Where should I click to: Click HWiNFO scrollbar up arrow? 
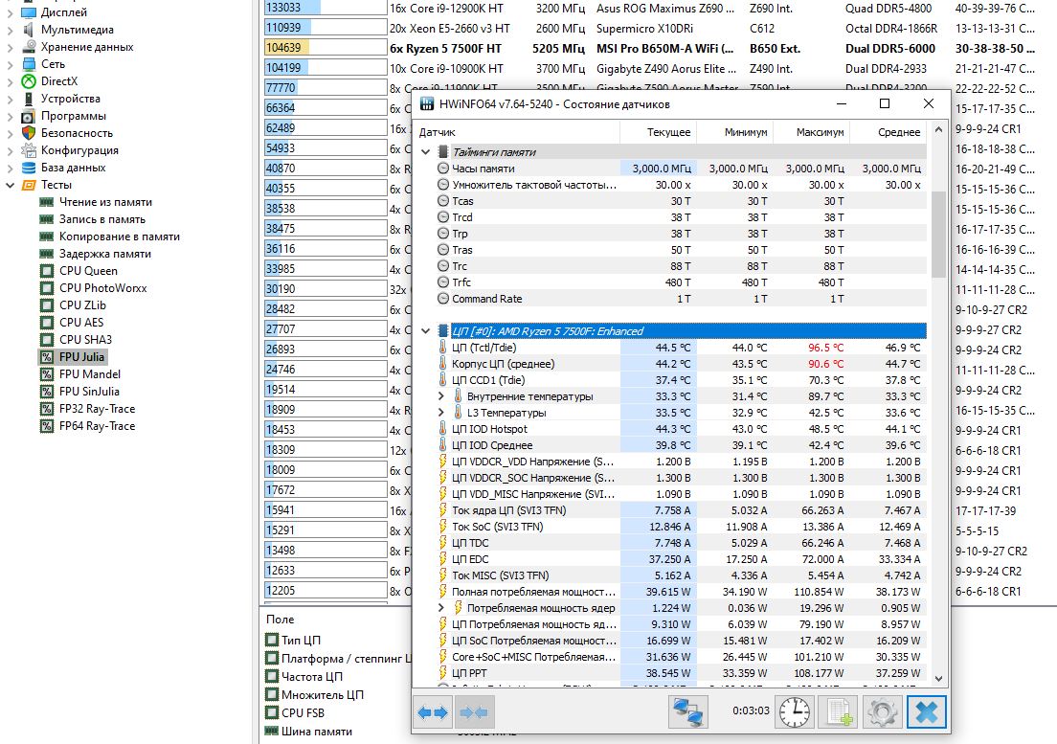click(x=938, y=130)
